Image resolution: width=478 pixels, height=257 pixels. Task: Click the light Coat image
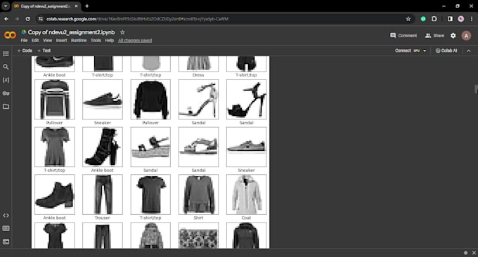click(246, 195)
